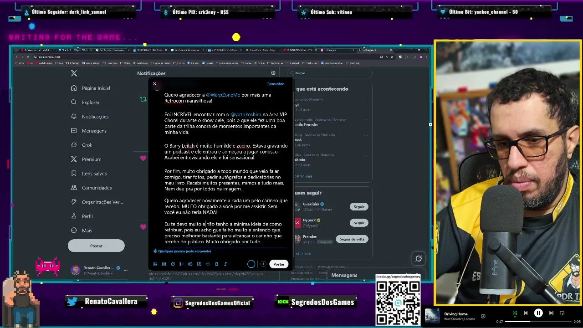Open Rascunhos drafts link
Image resolution: width=583 pixels, height=328 pixels.
click(276, 84)
